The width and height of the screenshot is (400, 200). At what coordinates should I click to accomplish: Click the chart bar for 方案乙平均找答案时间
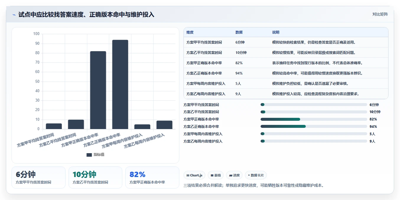point(76,124)
